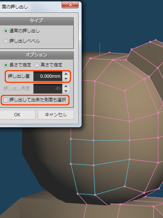Image resolution: width=163 pixels, height=218 pixels.
Task: Click the キャンセル button
Action: (x=55, y=115)
